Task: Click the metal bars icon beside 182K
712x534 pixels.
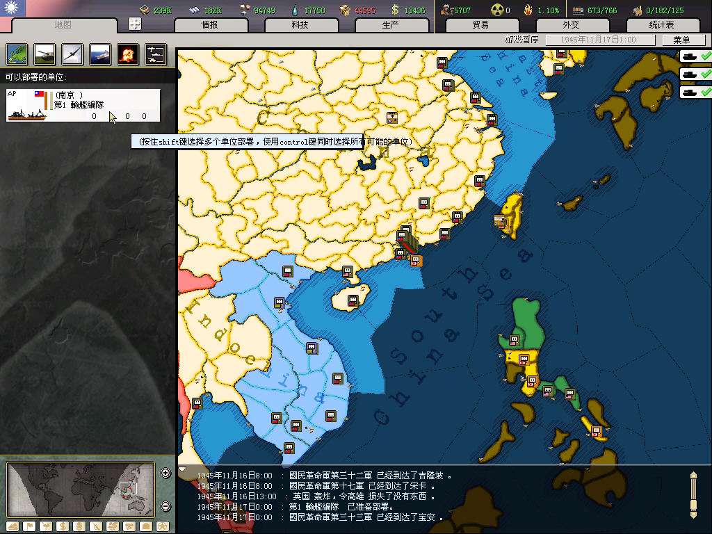Action: tap(195, 10)
